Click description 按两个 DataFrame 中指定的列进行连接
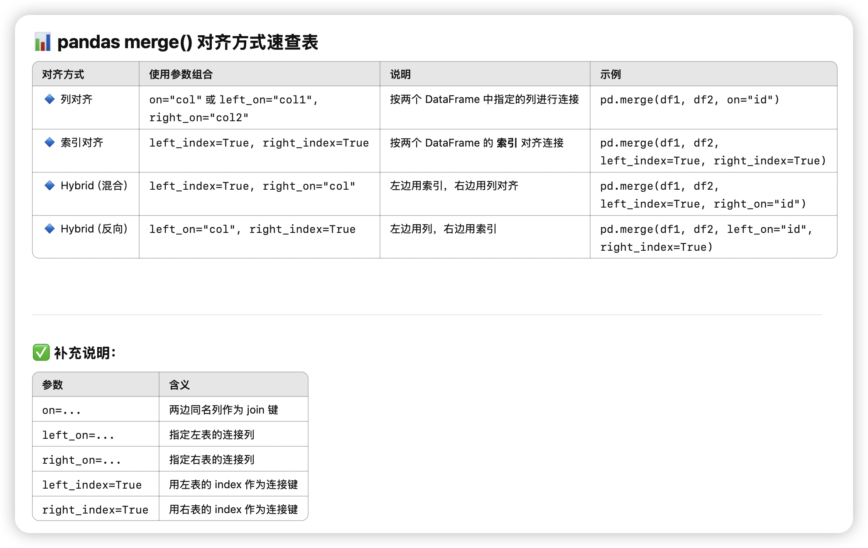 (x=484, y=99)
